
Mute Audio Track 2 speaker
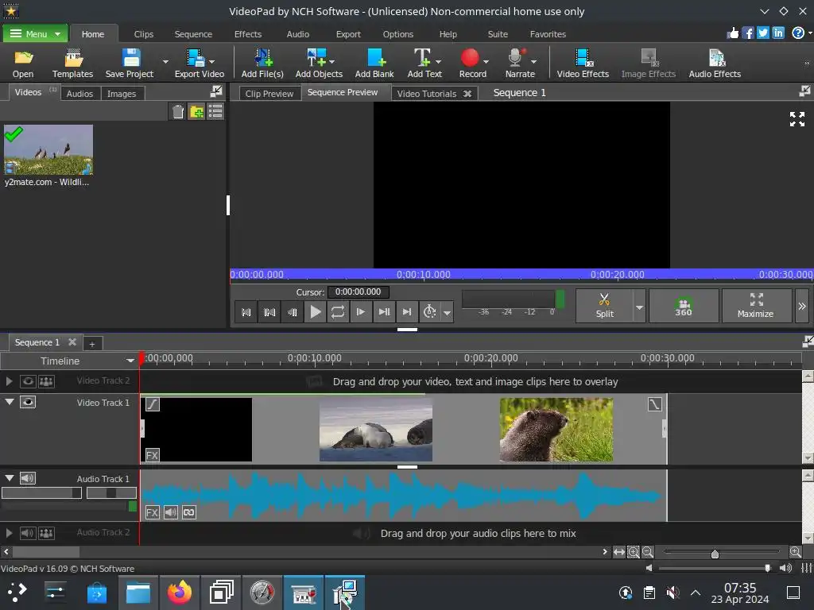28,533
